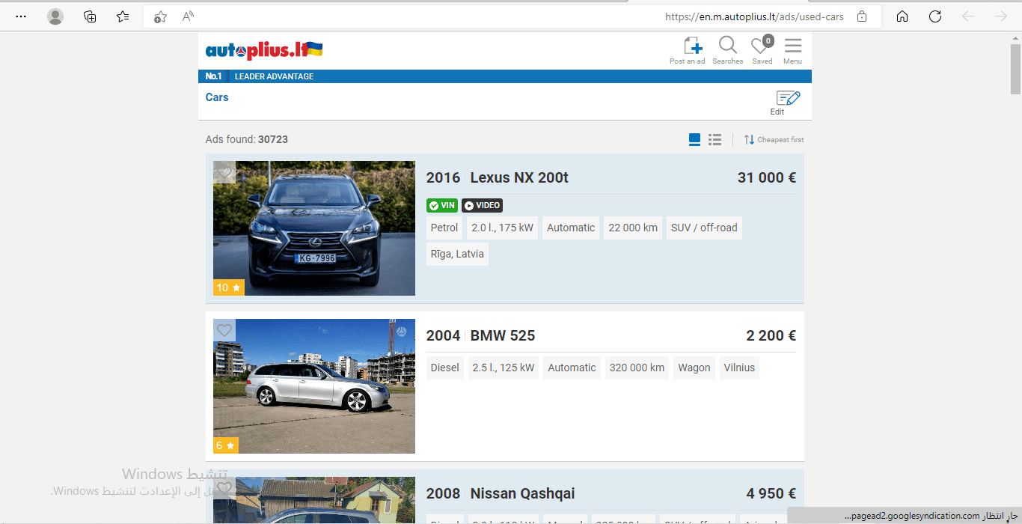
Task: Click the browser refresh button
Action: 934,16
